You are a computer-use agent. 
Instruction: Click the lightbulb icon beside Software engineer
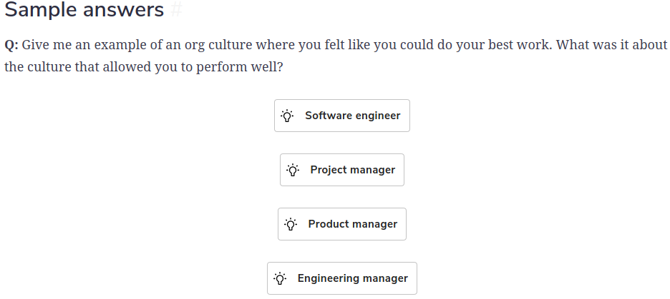(287, 116)
